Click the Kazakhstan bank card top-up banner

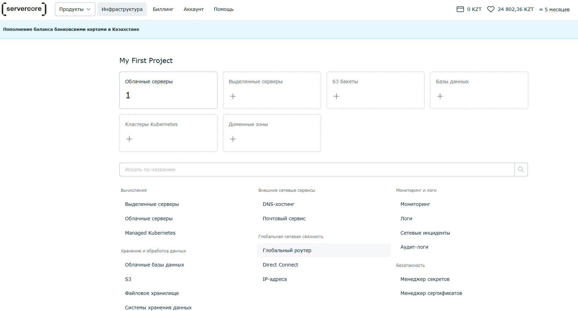pos(71,29)
